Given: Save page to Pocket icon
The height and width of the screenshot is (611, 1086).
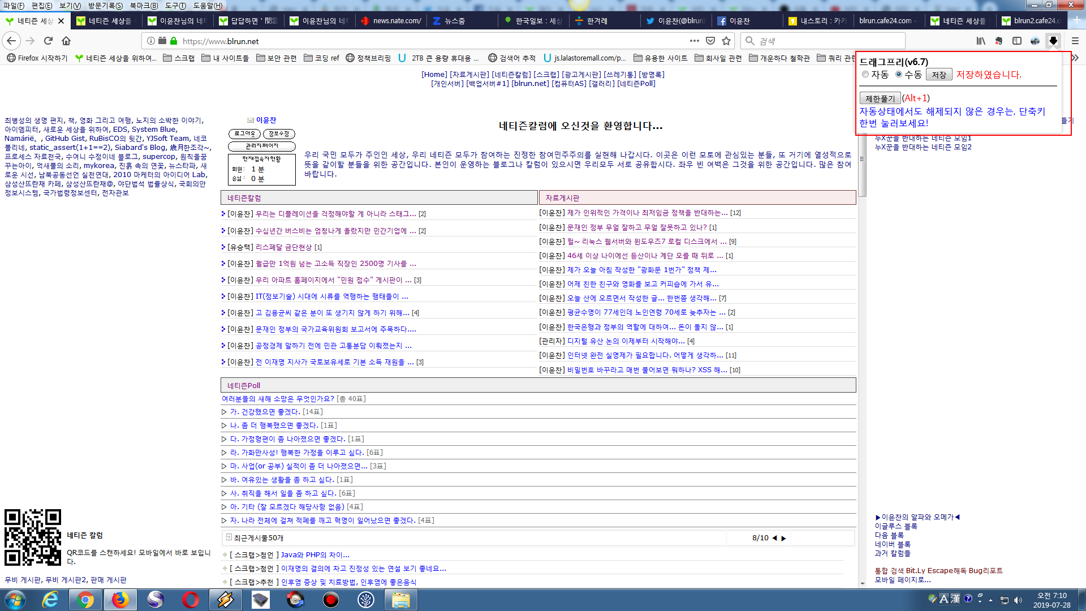Looking at the screenshot, I should point(710,41).
